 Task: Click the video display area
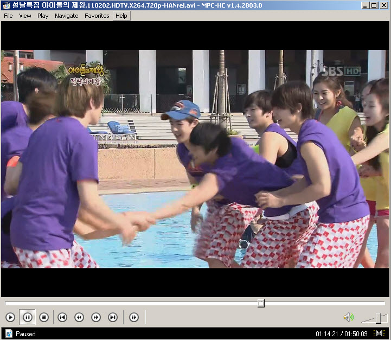(195, 159)
